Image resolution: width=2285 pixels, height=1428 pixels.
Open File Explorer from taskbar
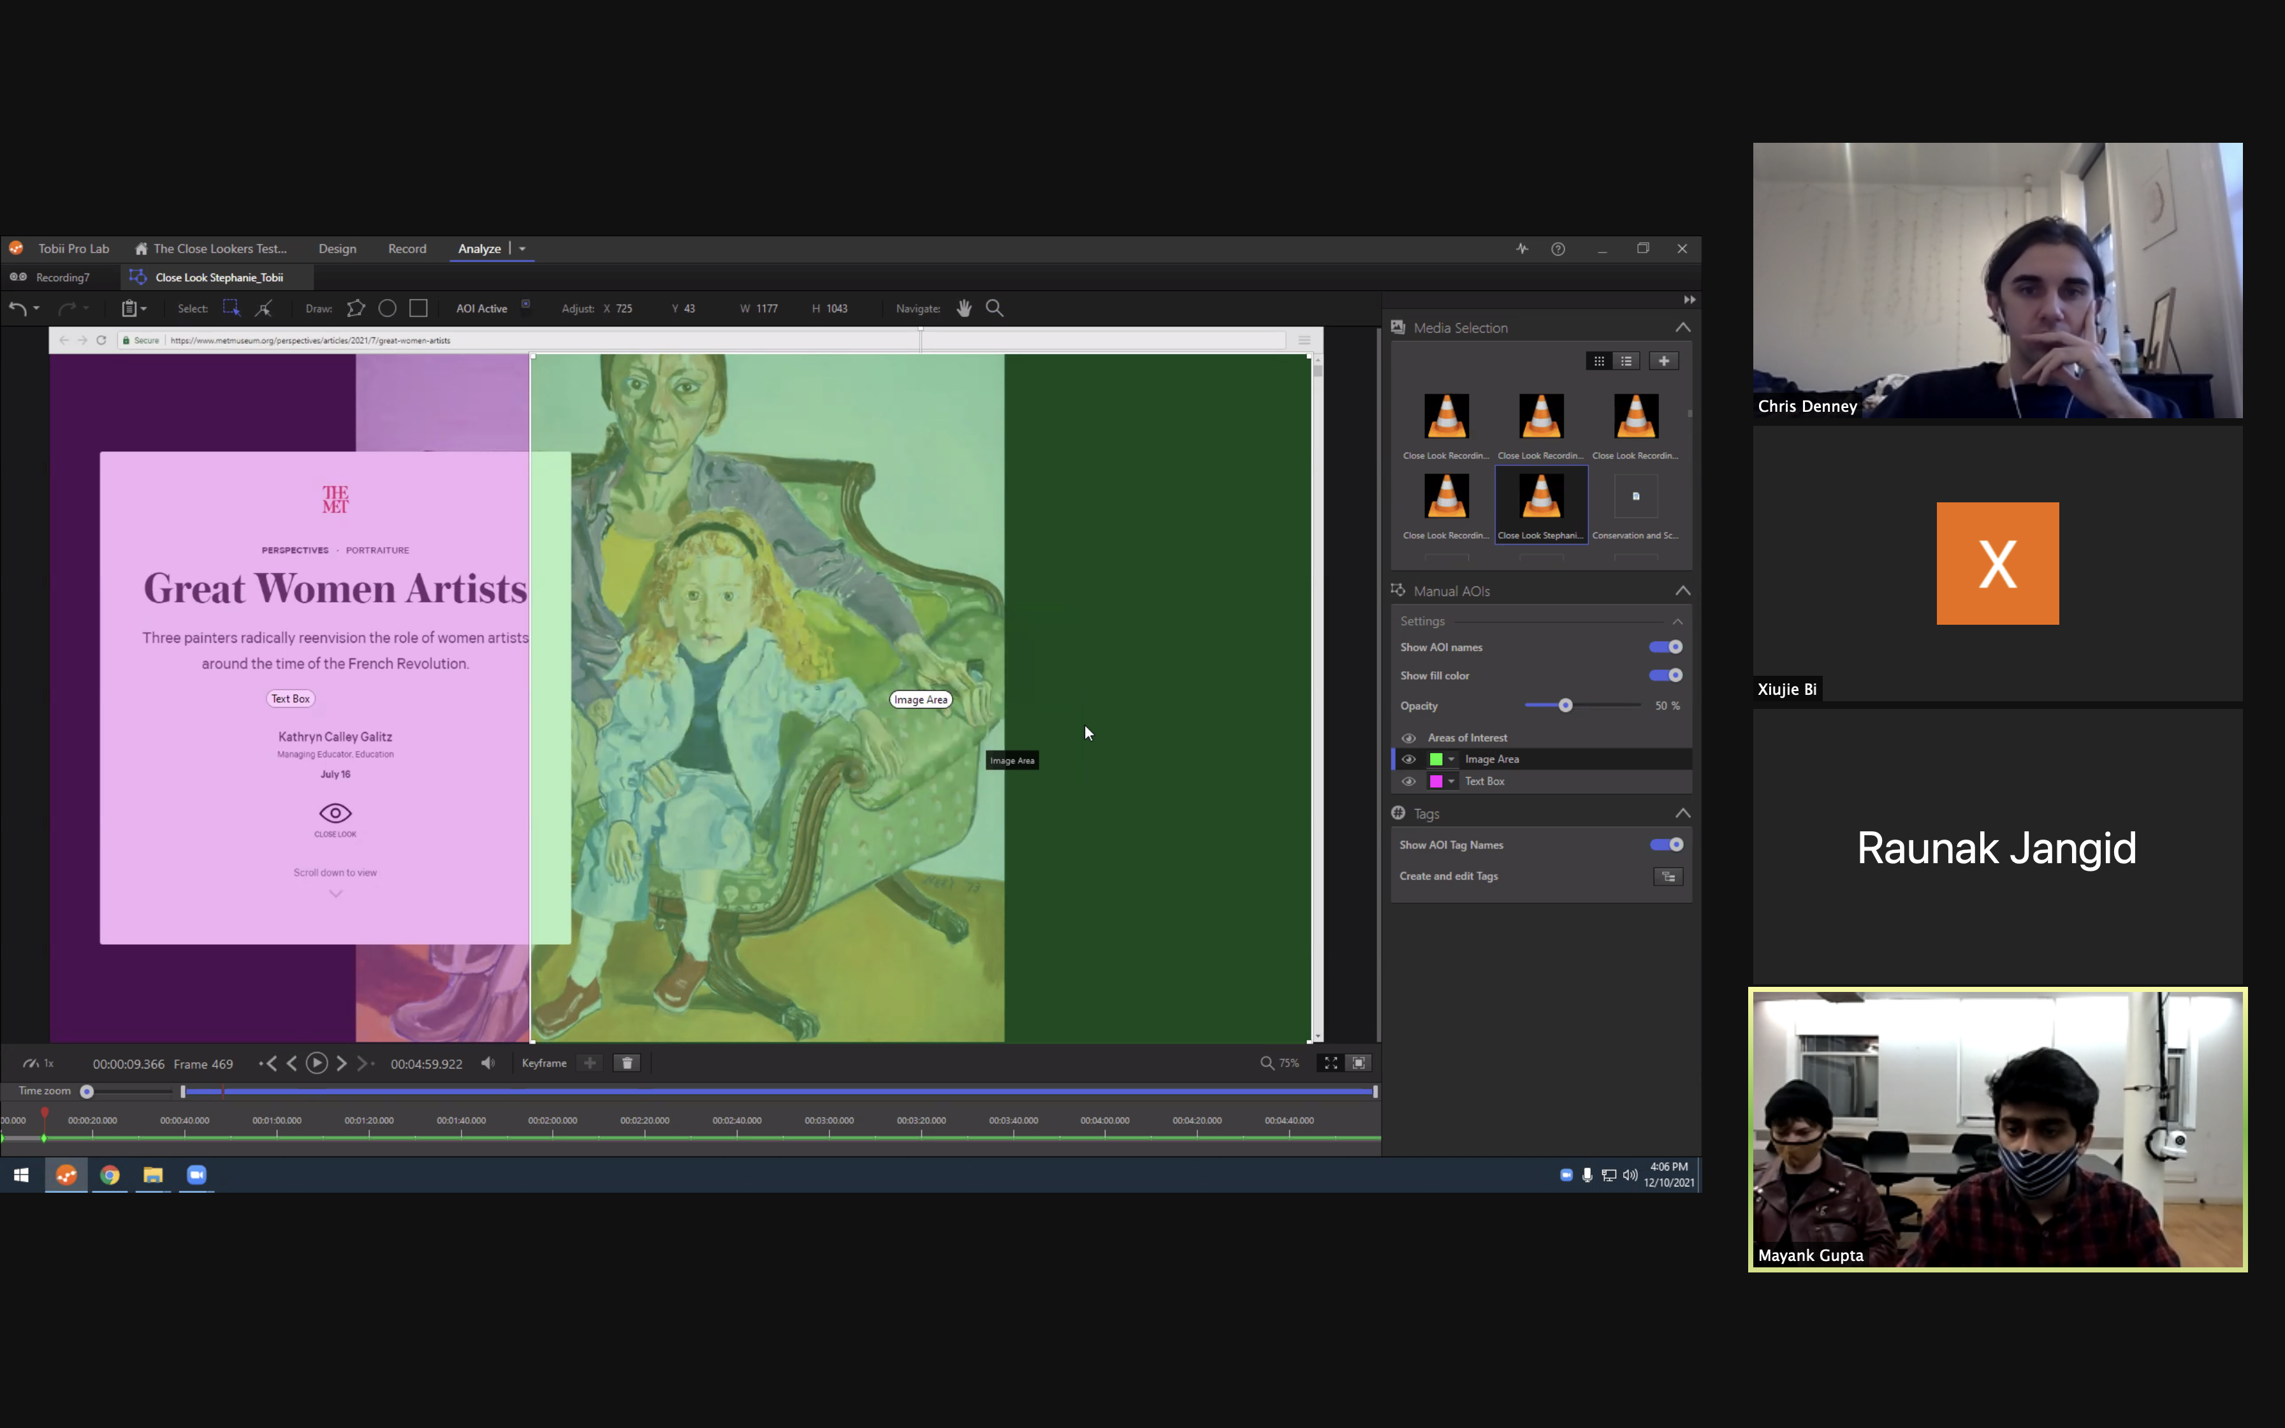point(153,1175)
